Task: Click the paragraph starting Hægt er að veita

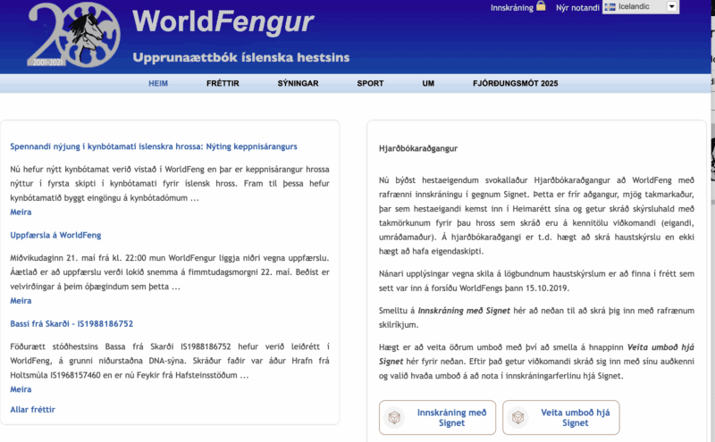Action: click(536, 362)
